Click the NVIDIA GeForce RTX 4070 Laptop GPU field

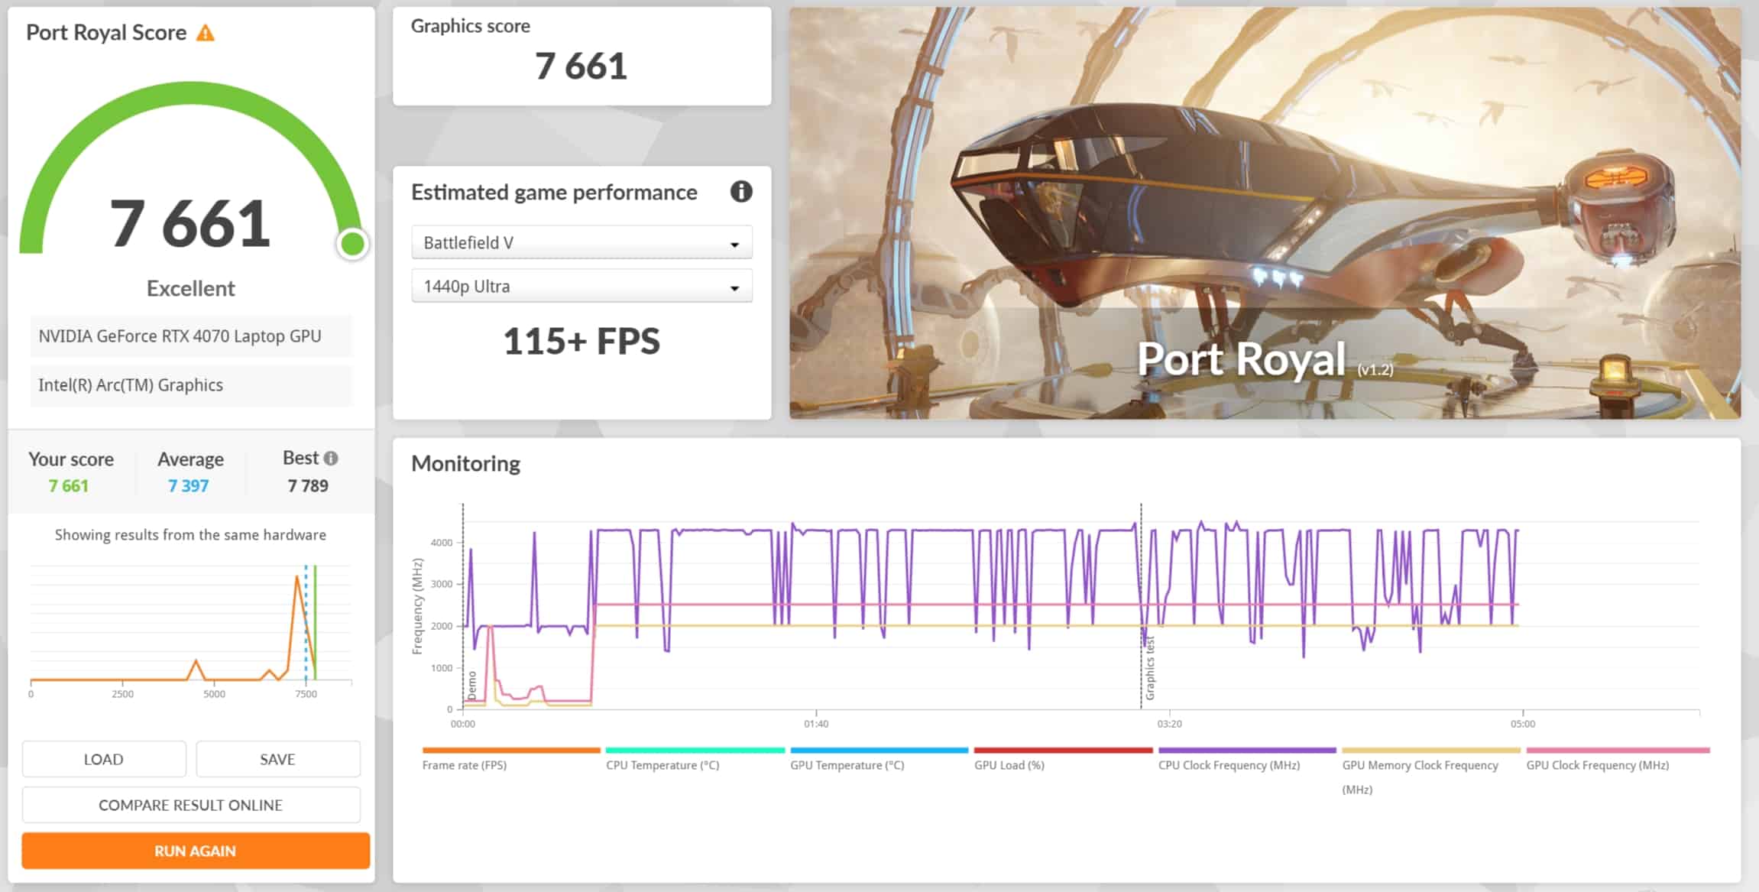click(x=191, y=336)
